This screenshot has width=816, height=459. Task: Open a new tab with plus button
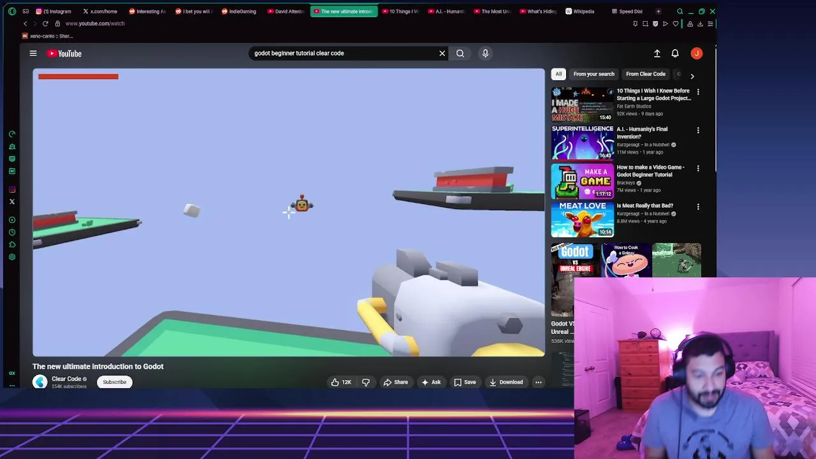coord(658,11)
